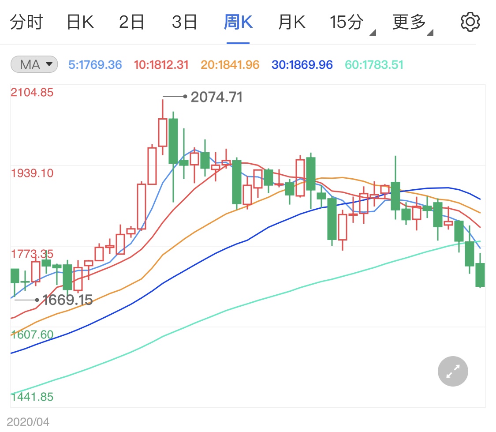This screenshot has height=432, width=496.
Task: Click the MA20 value 20:1841.96
Action: 230,65
